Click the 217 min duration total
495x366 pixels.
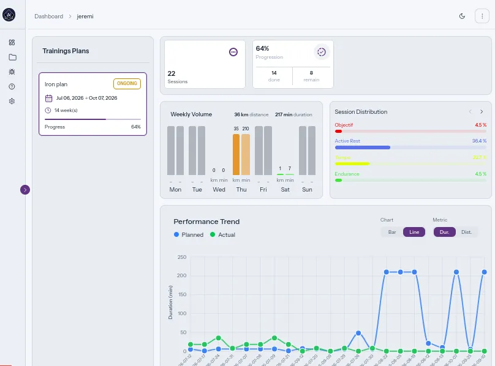[293, 114]
